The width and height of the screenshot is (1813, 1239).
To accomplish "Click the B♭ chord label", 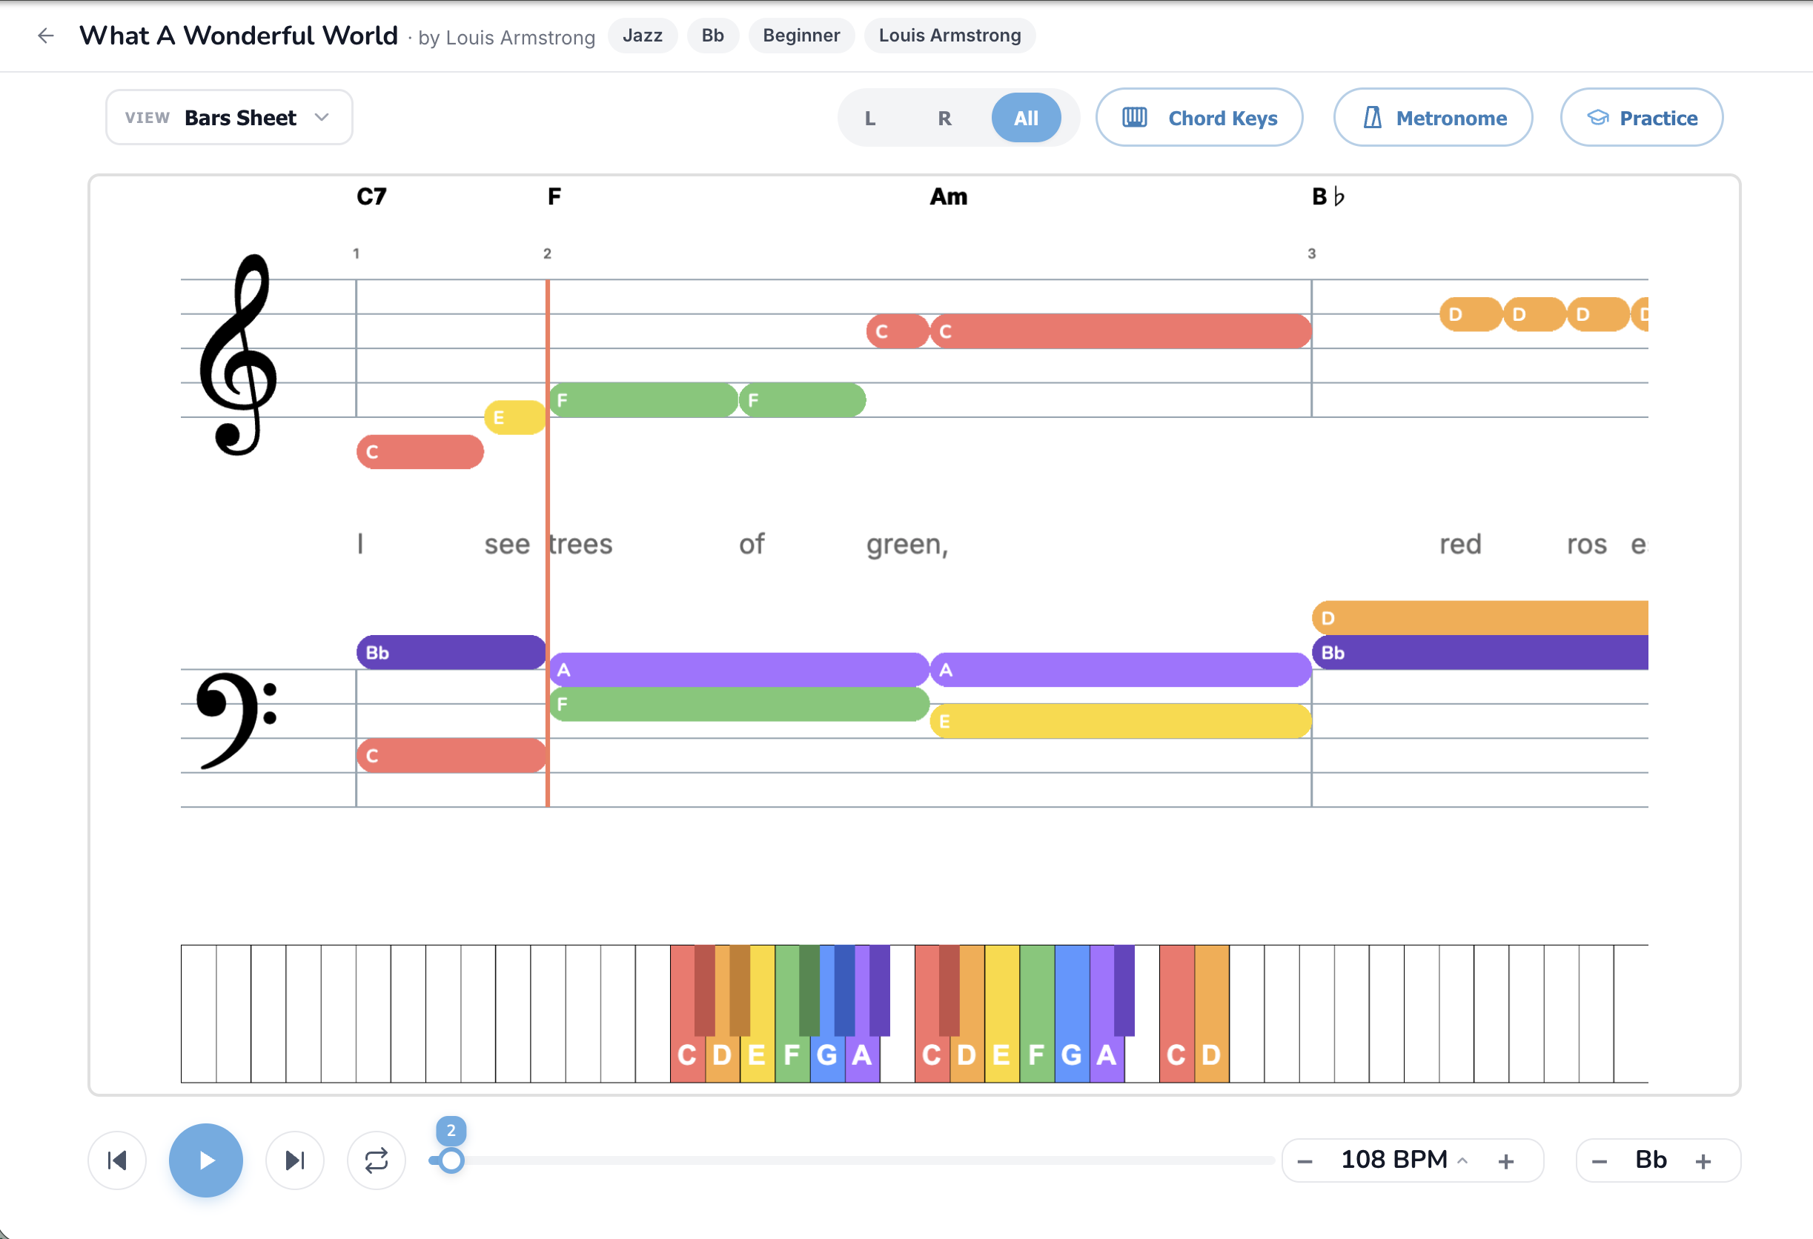I will [1328, 196].
